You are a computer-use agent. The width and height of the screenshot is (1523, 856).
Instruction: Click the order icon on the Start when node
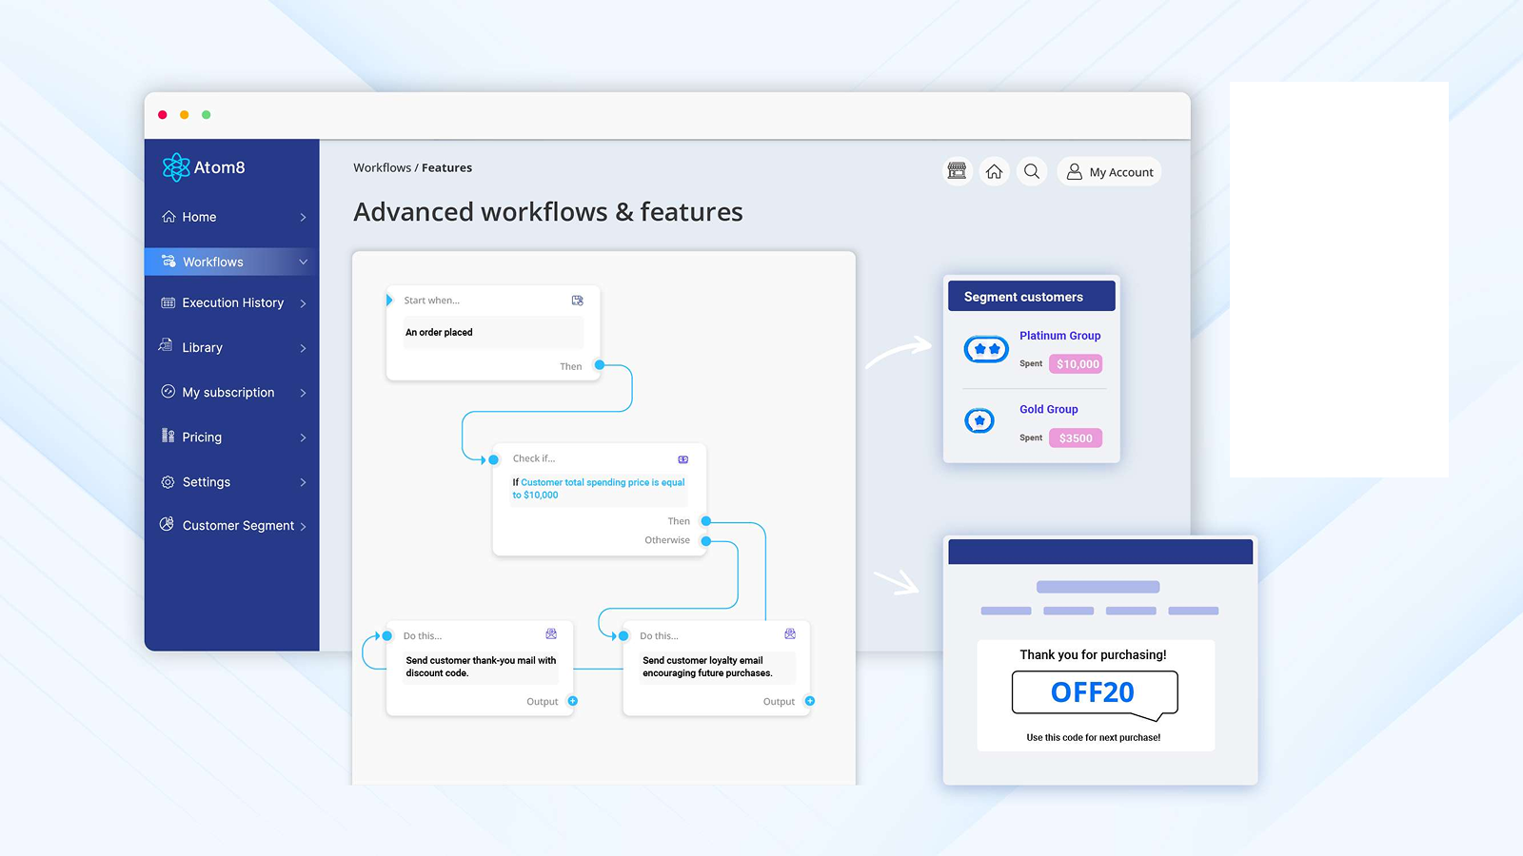[577, 300]
